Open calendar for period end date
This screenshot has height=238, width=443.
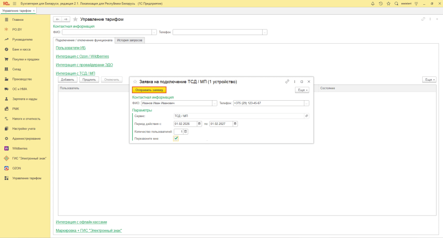point(235,124)
